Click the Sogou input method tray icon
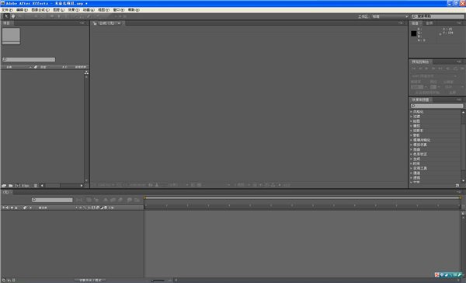The width and height of the screenshot is (466, 283). click(436, 274)
